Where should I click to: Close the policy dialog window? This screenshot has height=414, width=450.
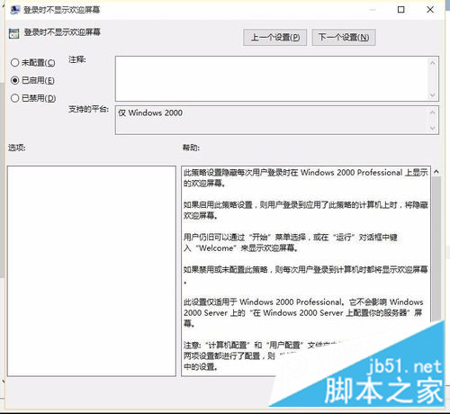coord(430,10)
